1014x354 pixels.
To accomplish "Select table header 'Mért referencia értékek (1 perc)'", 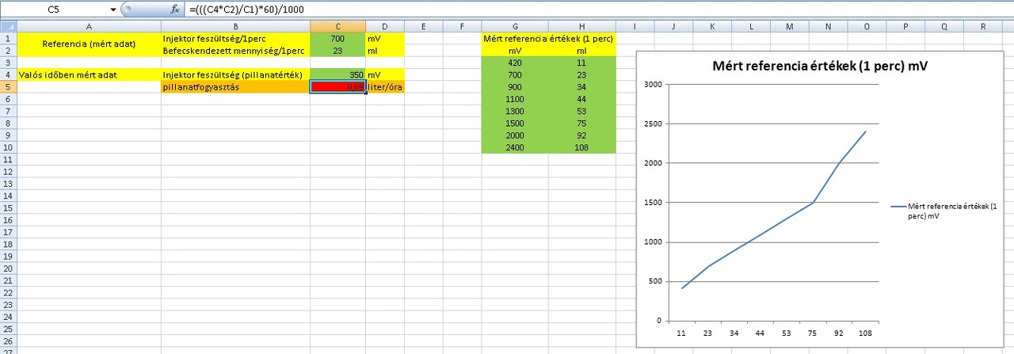I will click(548, 38).
